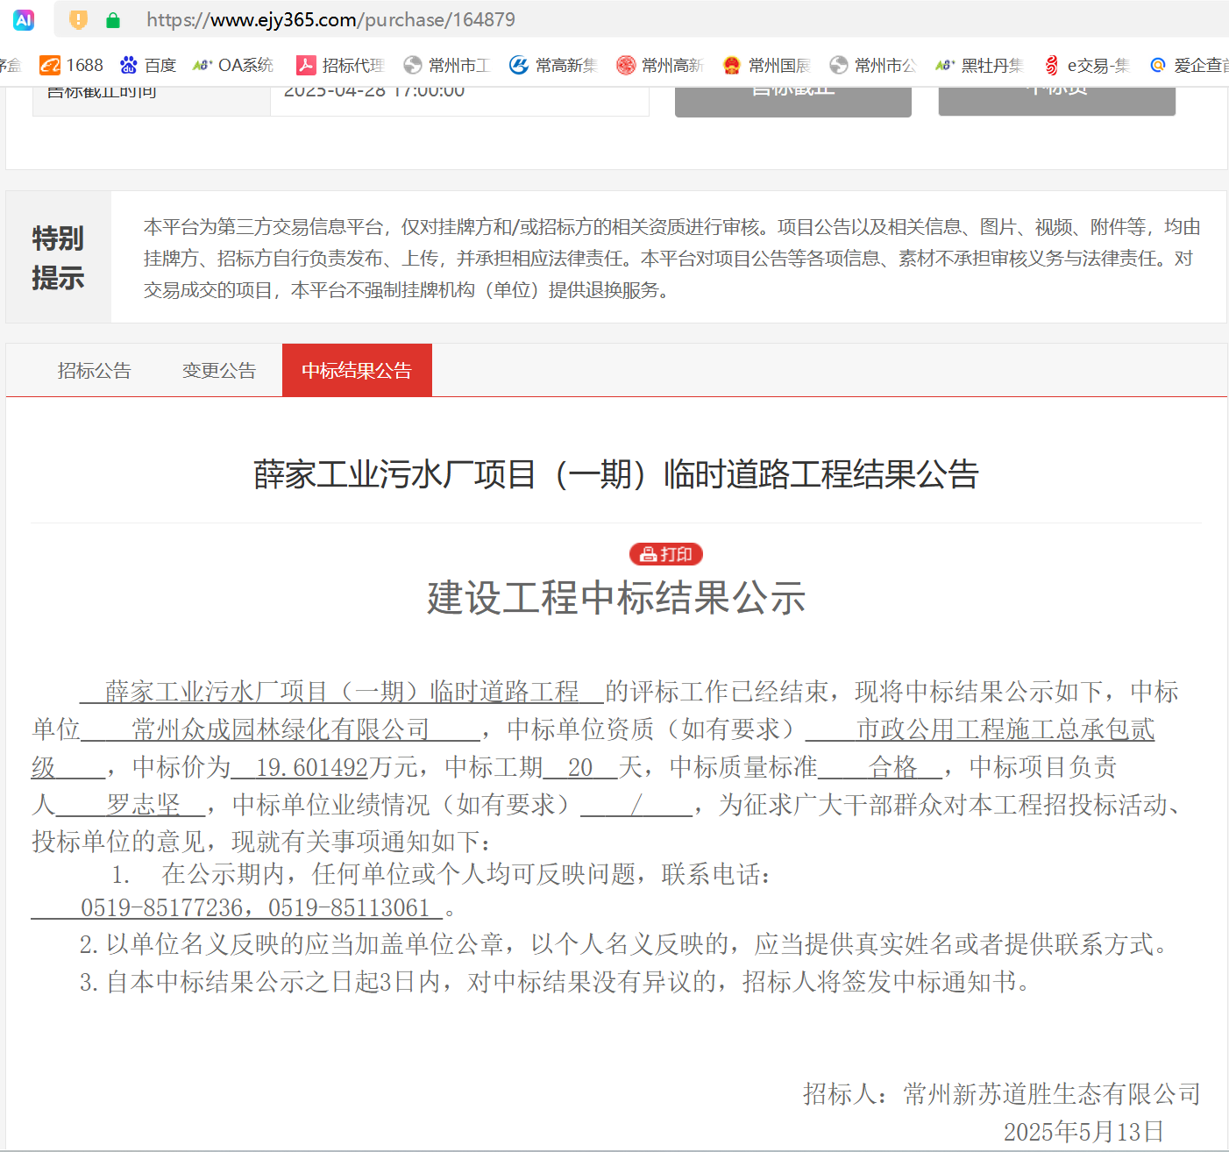
Task: Open the e交易-集 bookmark
Action: pyautogui.click(x=1086, y=65)
